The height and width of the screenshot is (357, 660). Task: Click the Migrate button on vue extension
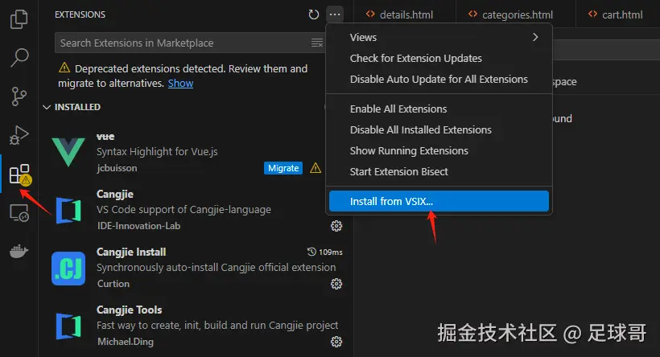[283, 168]
